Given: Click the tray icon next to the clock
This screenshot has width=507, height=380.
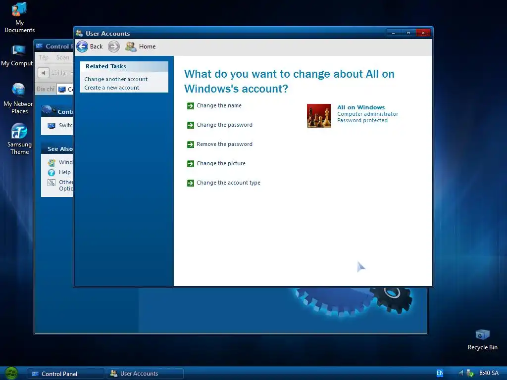Looking at the screenshot, I should [x=470, y=373].
